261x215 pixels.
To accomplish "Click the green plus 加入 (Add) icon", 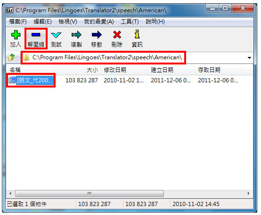I will tap(16, 35).
